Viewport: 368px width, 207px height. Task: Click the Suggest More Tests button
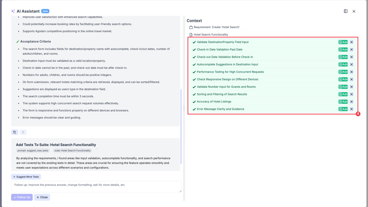[26, 177]
